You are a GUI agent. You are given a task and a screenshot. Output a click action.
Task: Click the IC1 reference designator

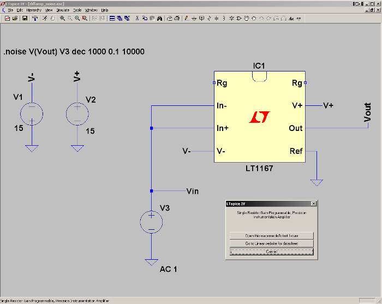(259, 66)
